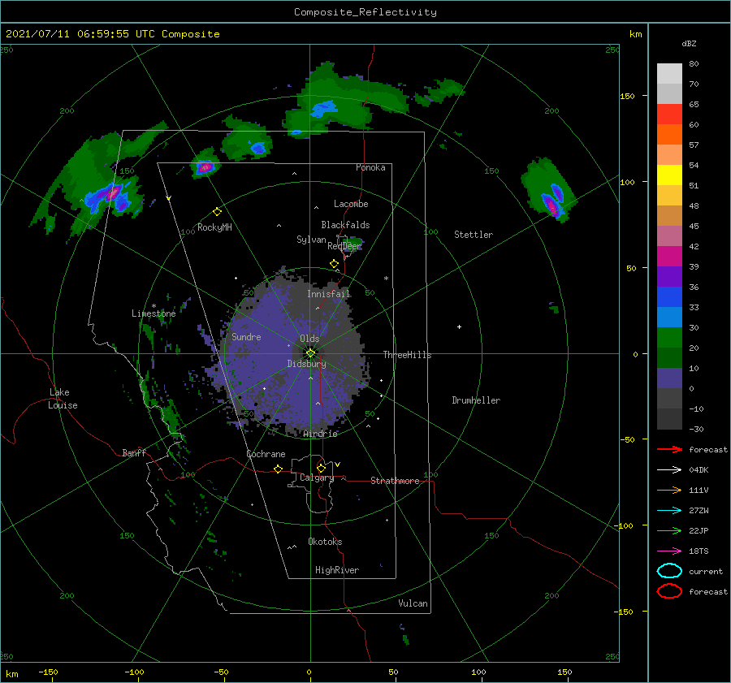Click the yellow diamond marker below RedDeer
This screenshot has height=683, width=731.
tap(334, 264)
